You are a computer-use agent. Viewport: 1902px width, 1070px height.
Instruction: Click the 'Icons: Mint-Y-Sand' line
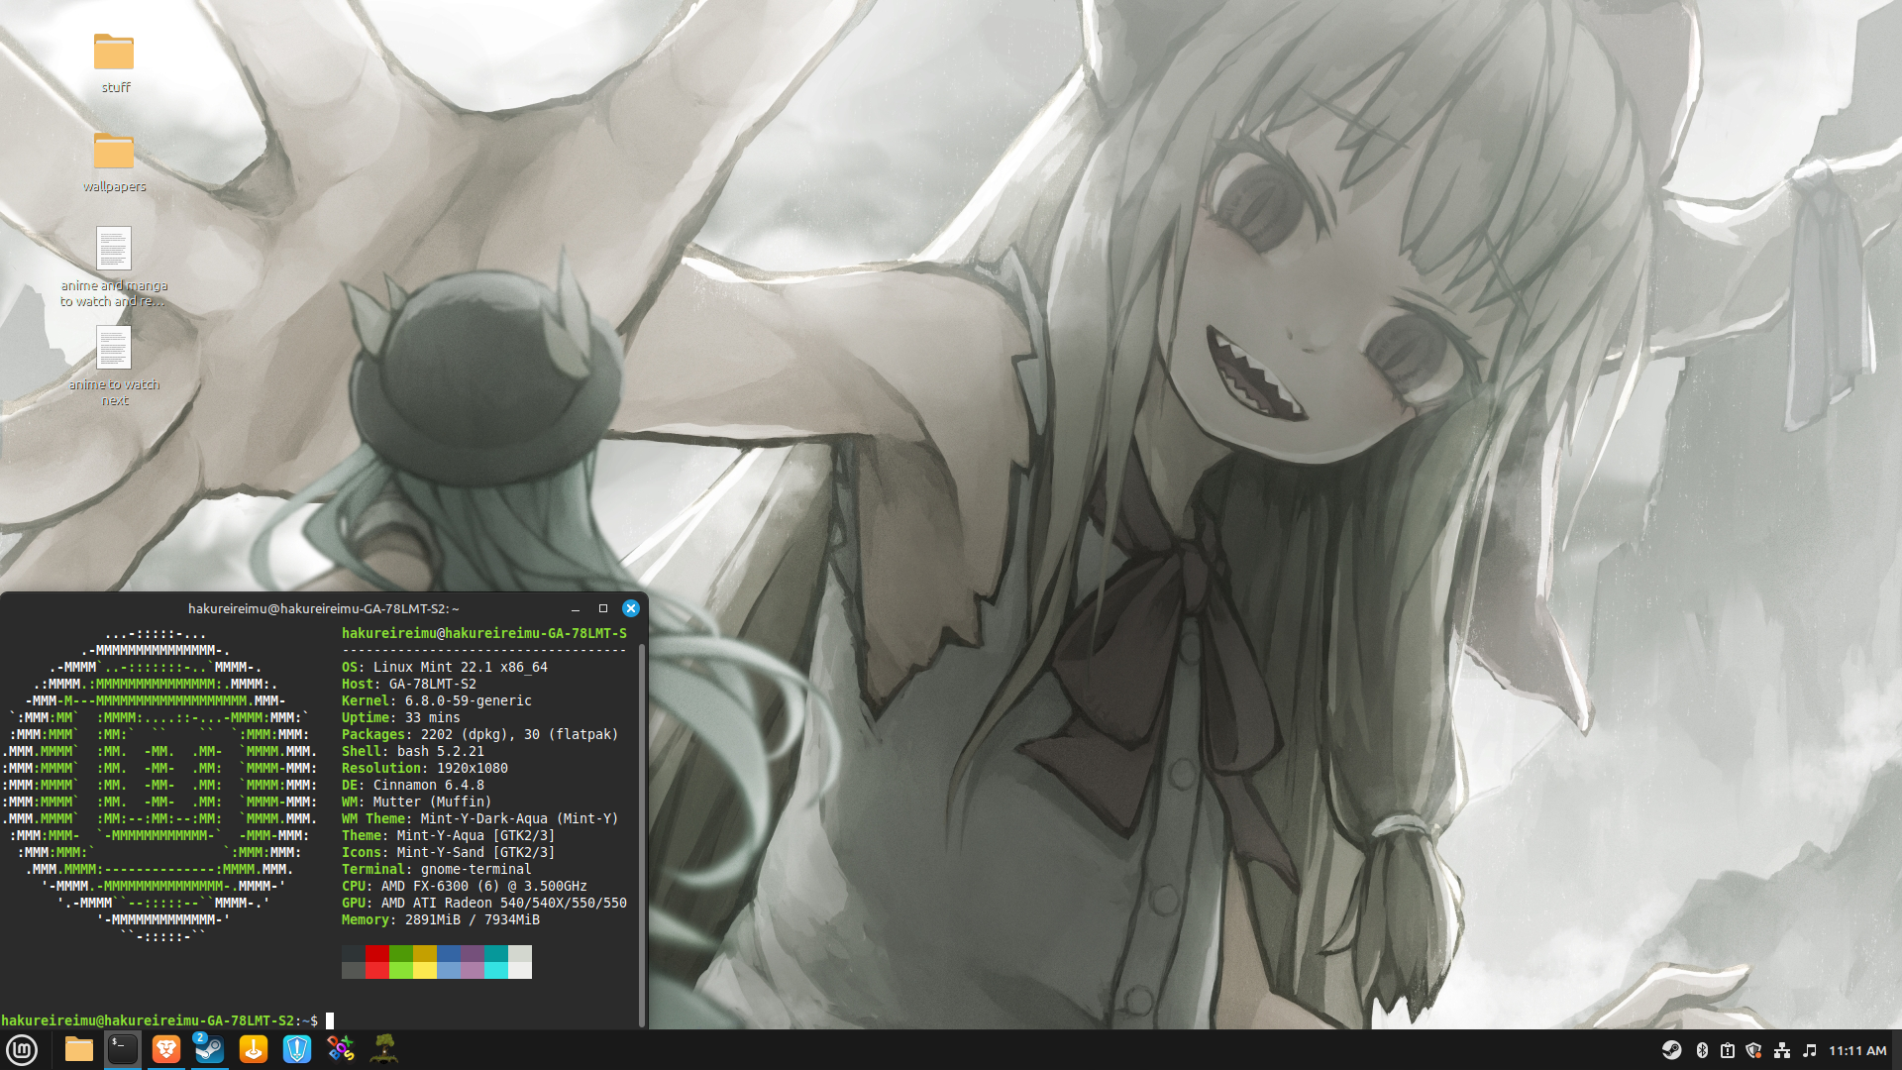pos(449,852)
